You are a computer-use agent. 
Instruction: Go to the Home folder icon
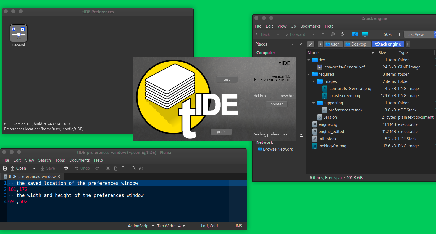point(355,34)
